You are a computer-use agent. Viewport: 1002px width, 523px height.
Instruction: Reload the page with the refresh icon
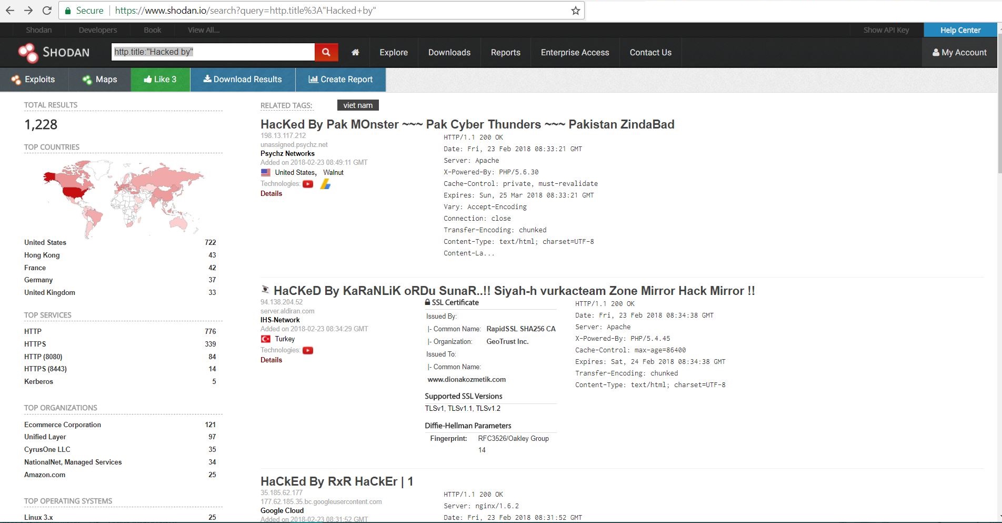point(47,10)
